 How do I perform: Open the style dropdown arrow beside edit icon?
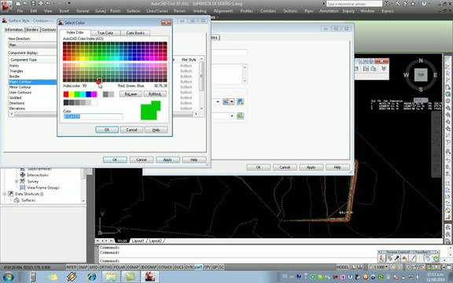[232, 101]
